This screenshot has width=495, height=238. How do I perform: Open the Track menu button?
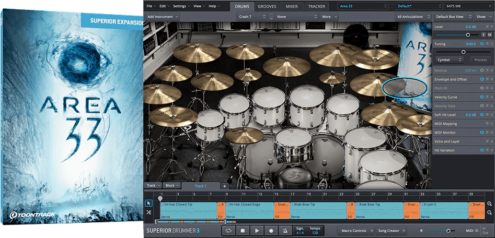coord(154,186)
